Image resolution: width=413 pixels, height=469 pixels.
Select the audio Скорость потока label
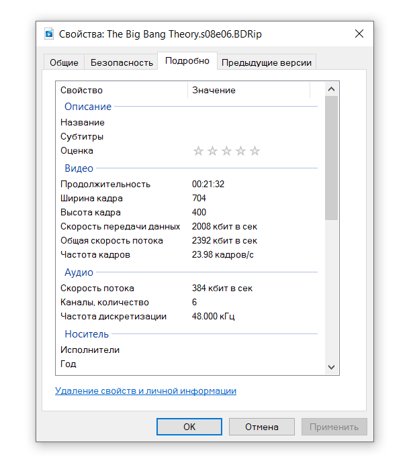click(x=97, y=288)
